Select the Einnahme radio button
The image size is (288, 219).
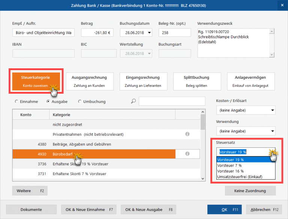tap(16, 101)
